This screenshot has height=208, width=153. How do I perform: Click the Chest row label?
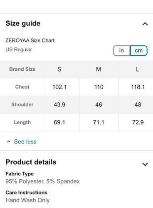[x=22, y=87]
